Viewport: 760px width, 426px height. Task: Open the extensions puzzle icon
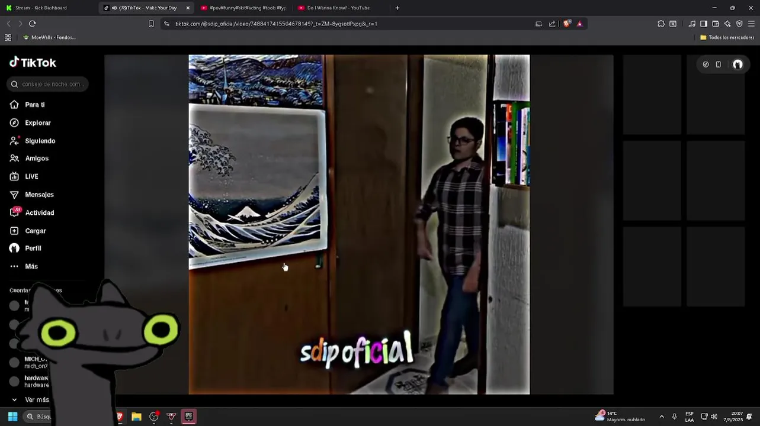click(661, 24)
